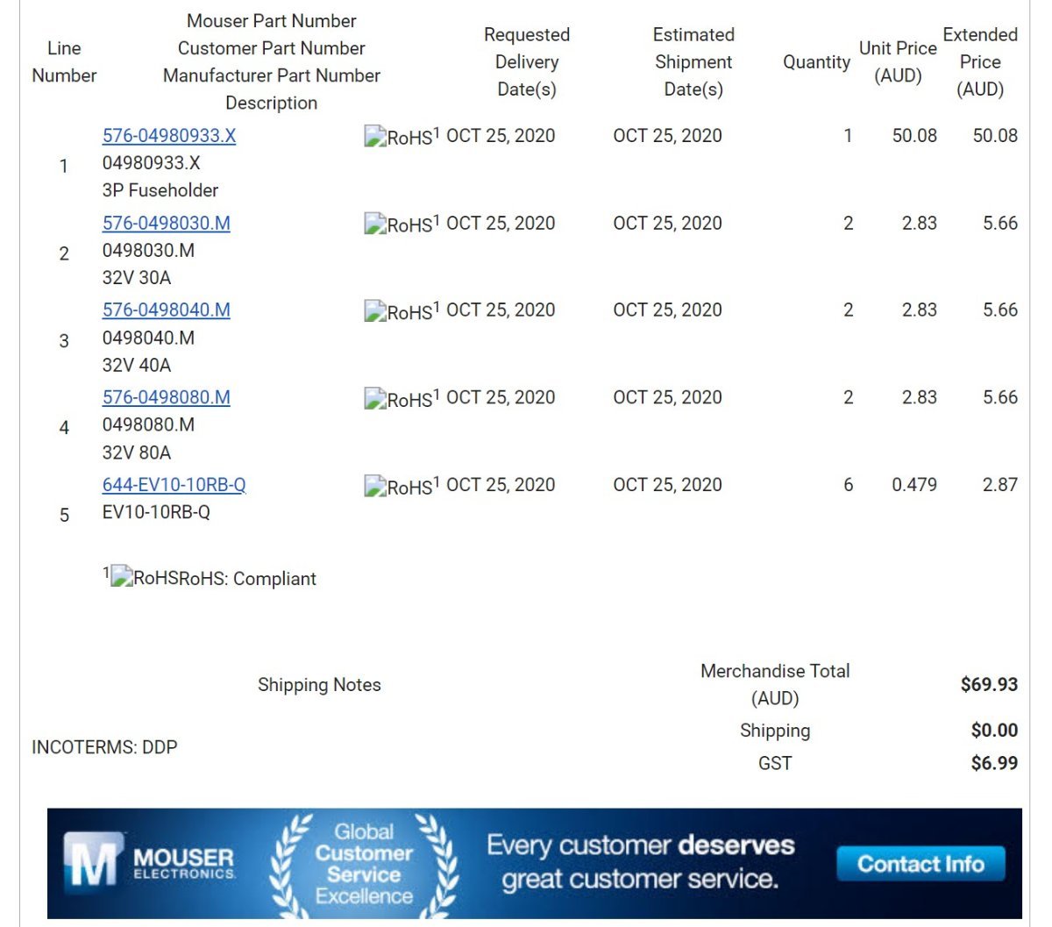Click the GST amount $6.99
This screenshot has width=1052, height=927.
click(x=994, y=764)
